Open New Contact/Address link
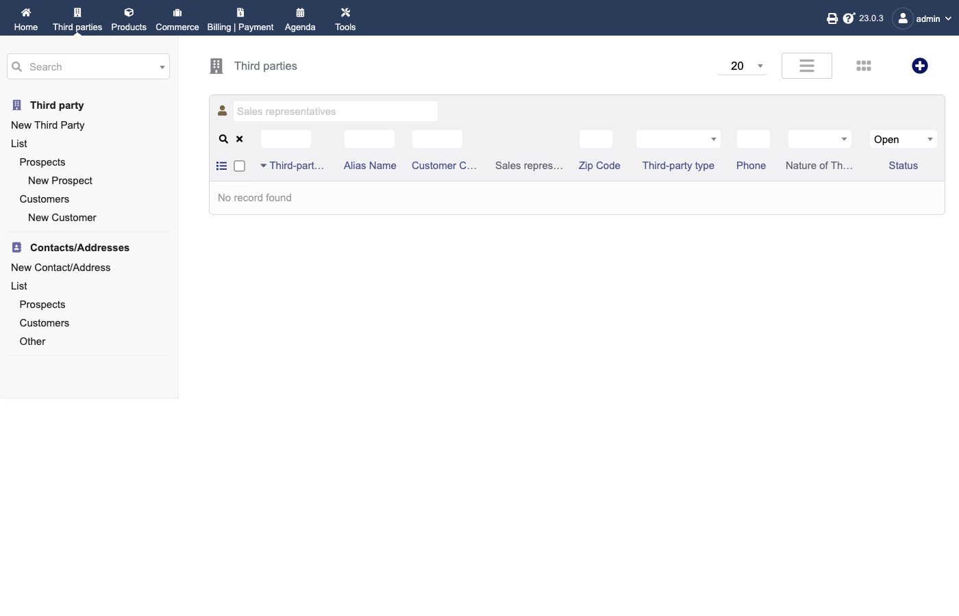The height and width of the screenshot is (616, 959). tap(61, 268)
